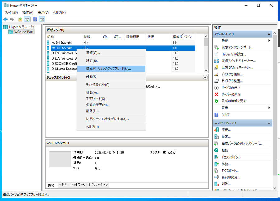Click the actions pane scrollbar down arrow
This screenshot has height=201, width=280.
274,188
